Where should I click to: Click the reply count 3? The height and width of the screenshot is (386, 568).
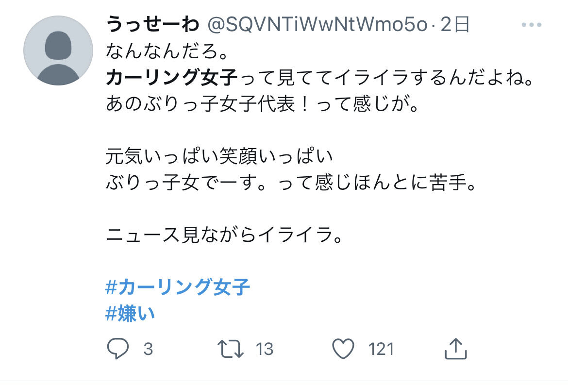tap(148, 349)
